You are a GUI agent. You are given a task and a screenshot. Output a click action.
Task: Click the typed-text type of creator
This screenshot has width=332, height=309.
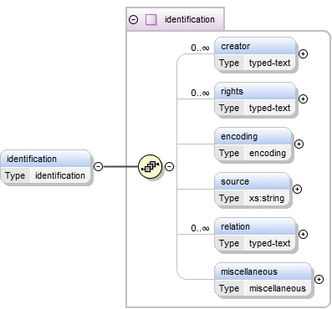pos(270,63)
